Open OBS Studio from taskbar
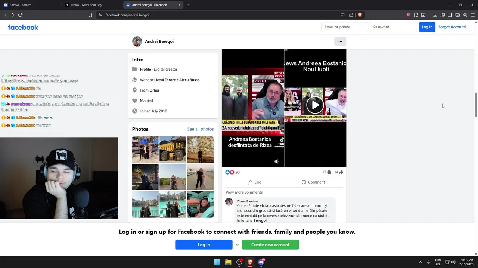The image size is (478, 268). (x=239, y=262)
